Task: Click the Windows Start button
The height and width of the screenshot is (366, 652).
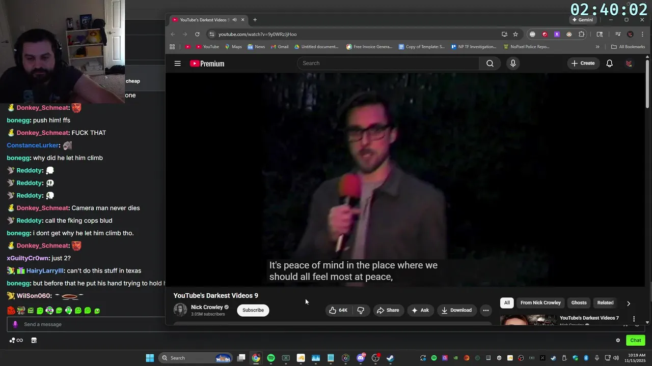Action: [150, 358]
